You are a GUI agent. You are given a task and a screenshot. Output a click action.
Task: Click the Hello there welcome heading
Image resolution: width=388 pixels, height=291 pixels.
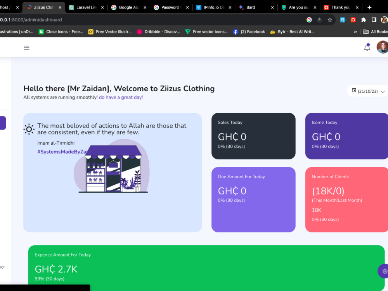tap(119, 88)
